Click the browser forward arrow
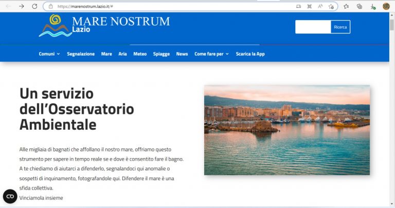Image resolution: width=395 pixels, height=208 pixels. coord(22,6)
